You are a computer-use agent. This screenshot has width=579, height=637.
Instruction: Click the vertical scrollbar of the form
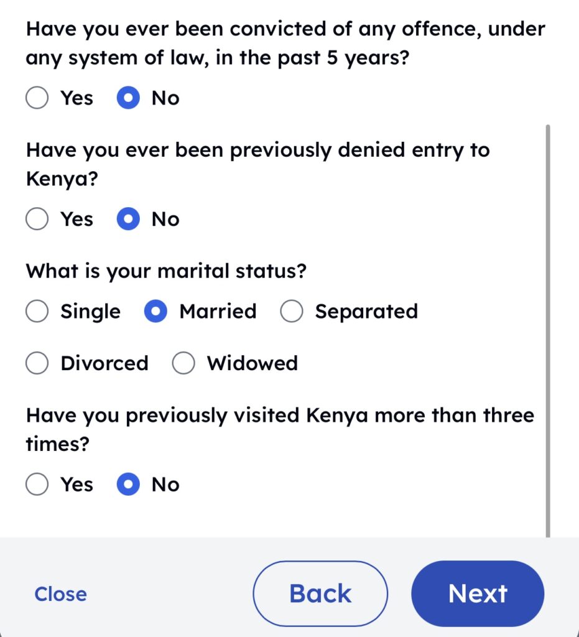[x=547, y=330]
